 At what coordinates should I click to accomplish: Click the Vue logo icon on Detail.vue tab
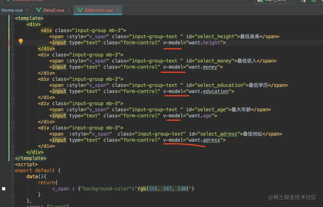pos(38,10)
